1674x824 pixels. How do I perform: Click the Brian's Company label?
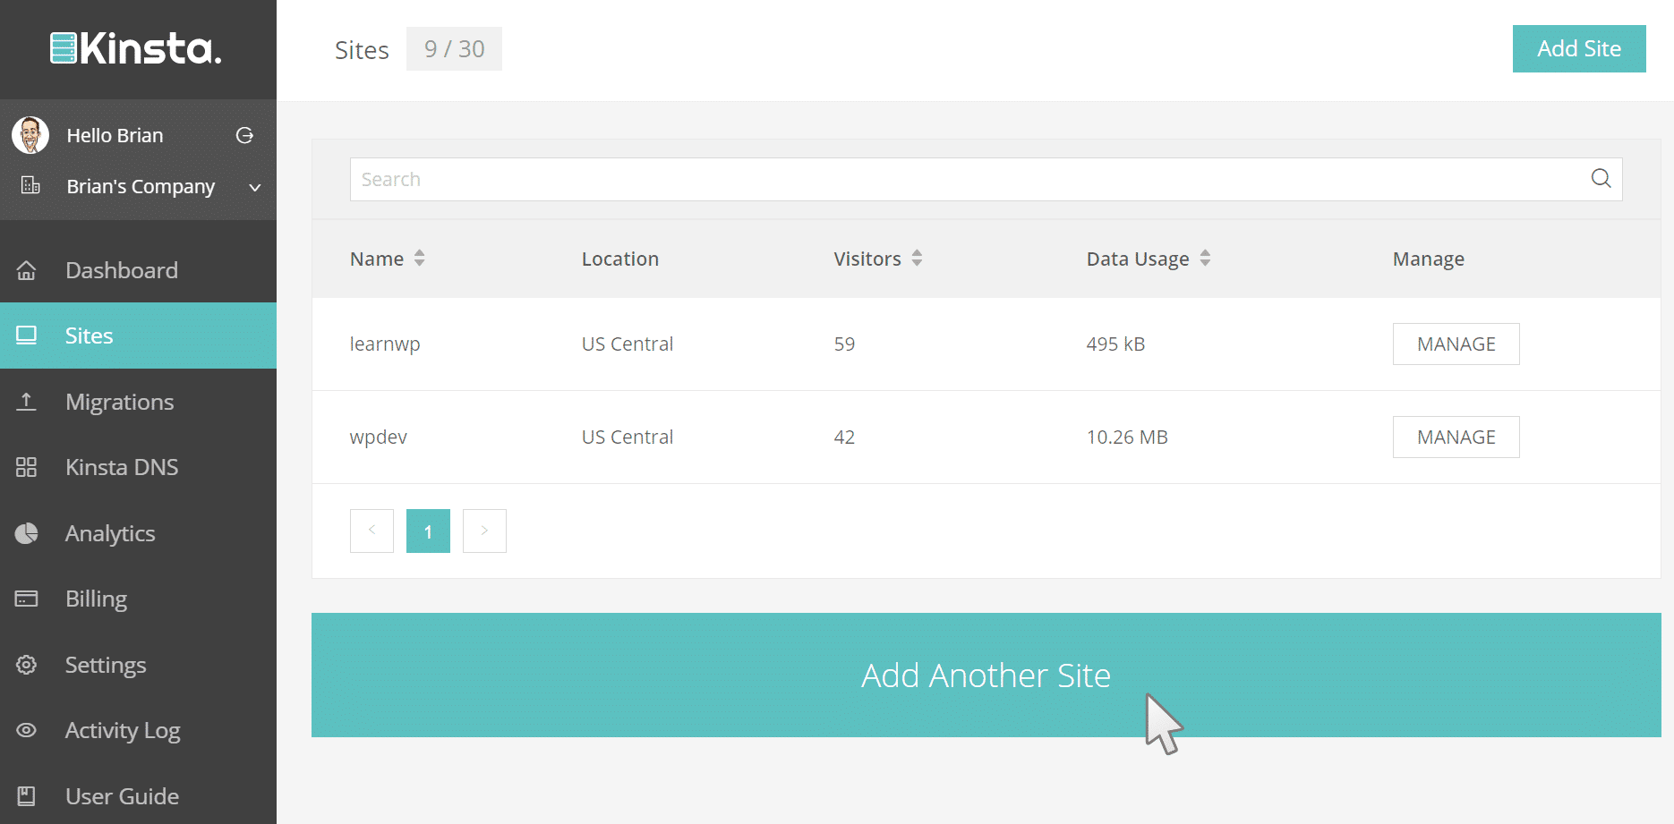point(141,187)
